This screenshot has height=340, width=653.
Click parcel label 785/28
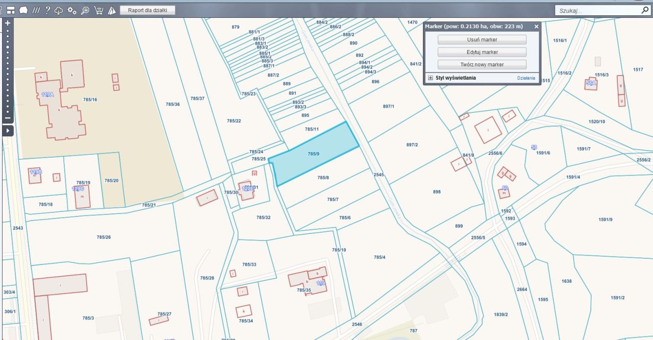click(207, 278)
